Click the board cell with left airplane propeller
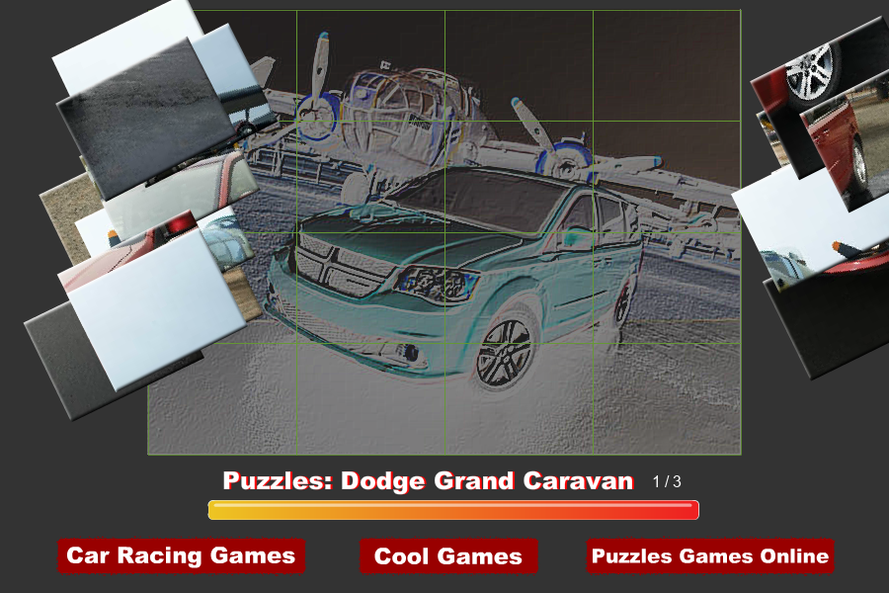889x593 pixels. 370,66
